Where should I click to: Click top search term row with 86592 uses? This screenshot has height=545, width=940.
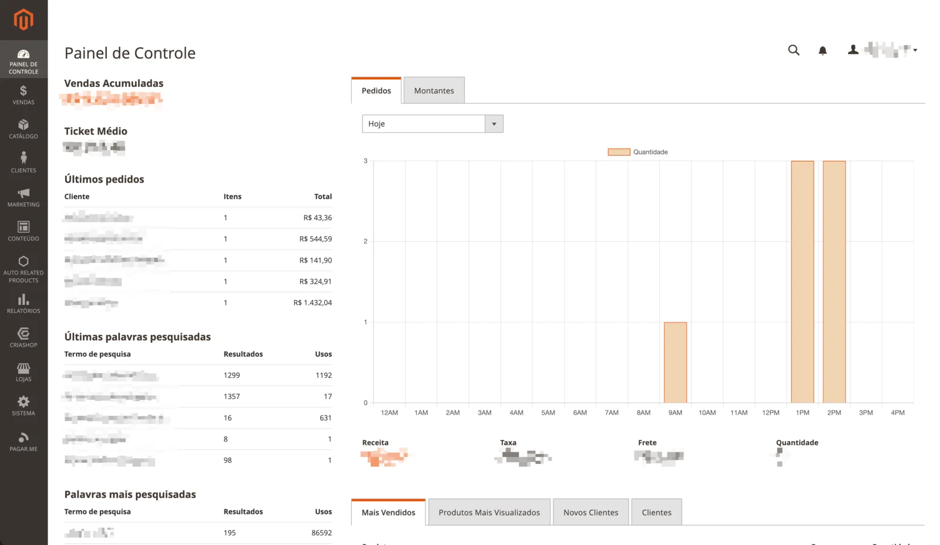click(x=198, y=533)
